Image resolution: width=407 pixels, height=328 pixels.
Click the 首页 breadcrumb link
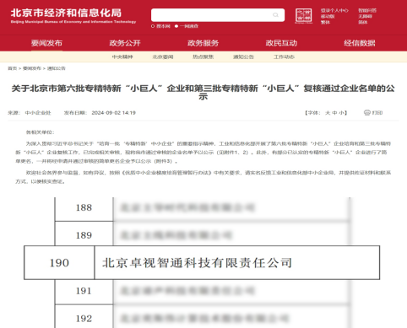(12, 68)
